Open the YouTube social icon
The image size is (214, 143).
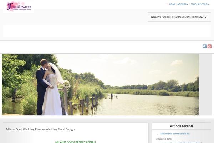click(209, 46)
